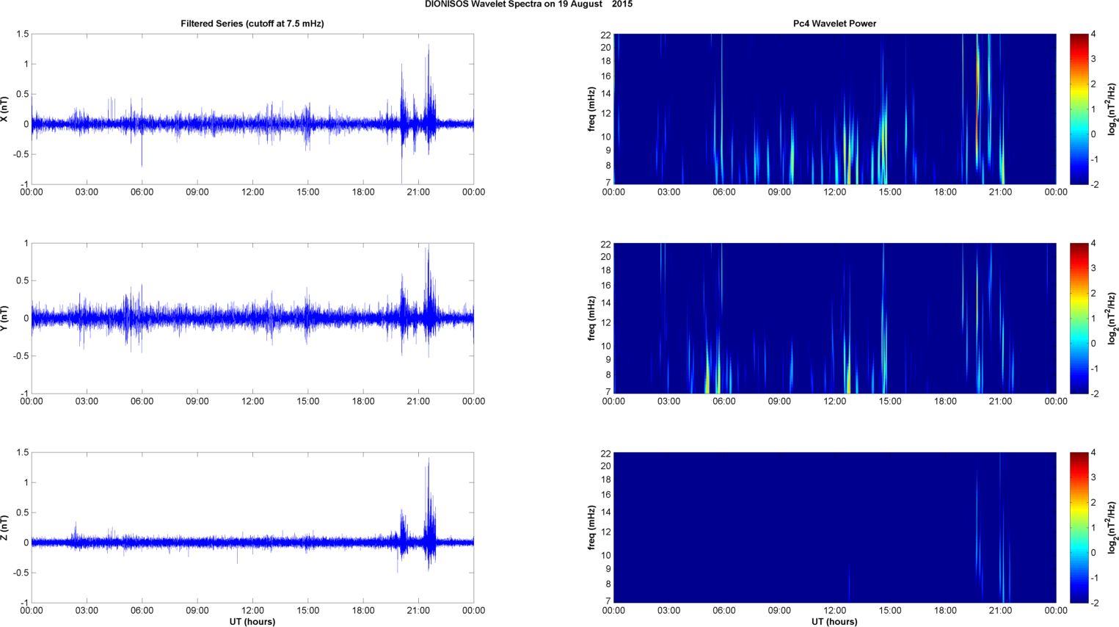1119x627 pixels.
Task: Click the colorbar beside the top spectrogram
Action: click(x=1079, y=109)
